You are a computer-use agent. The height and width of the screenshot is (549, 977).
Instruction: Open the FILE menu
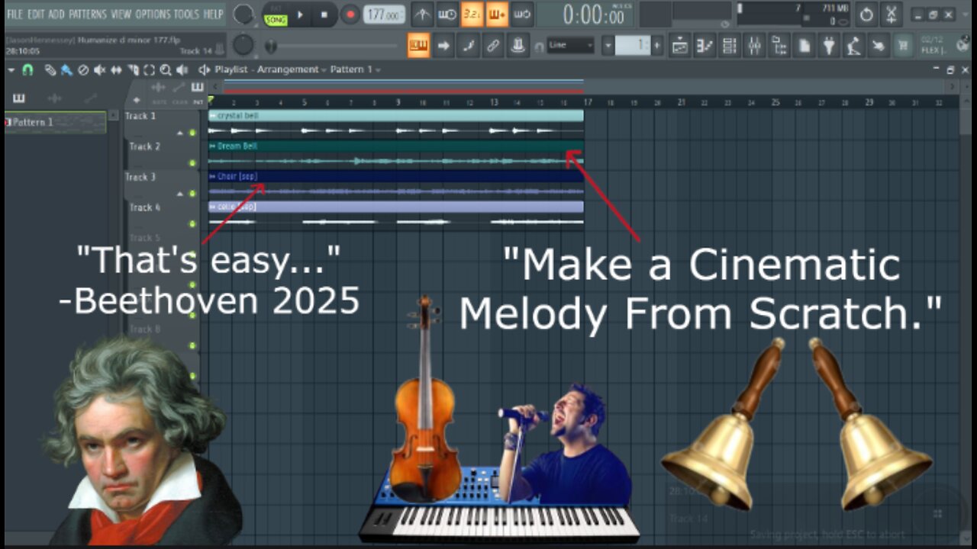(x=15, y=14)
